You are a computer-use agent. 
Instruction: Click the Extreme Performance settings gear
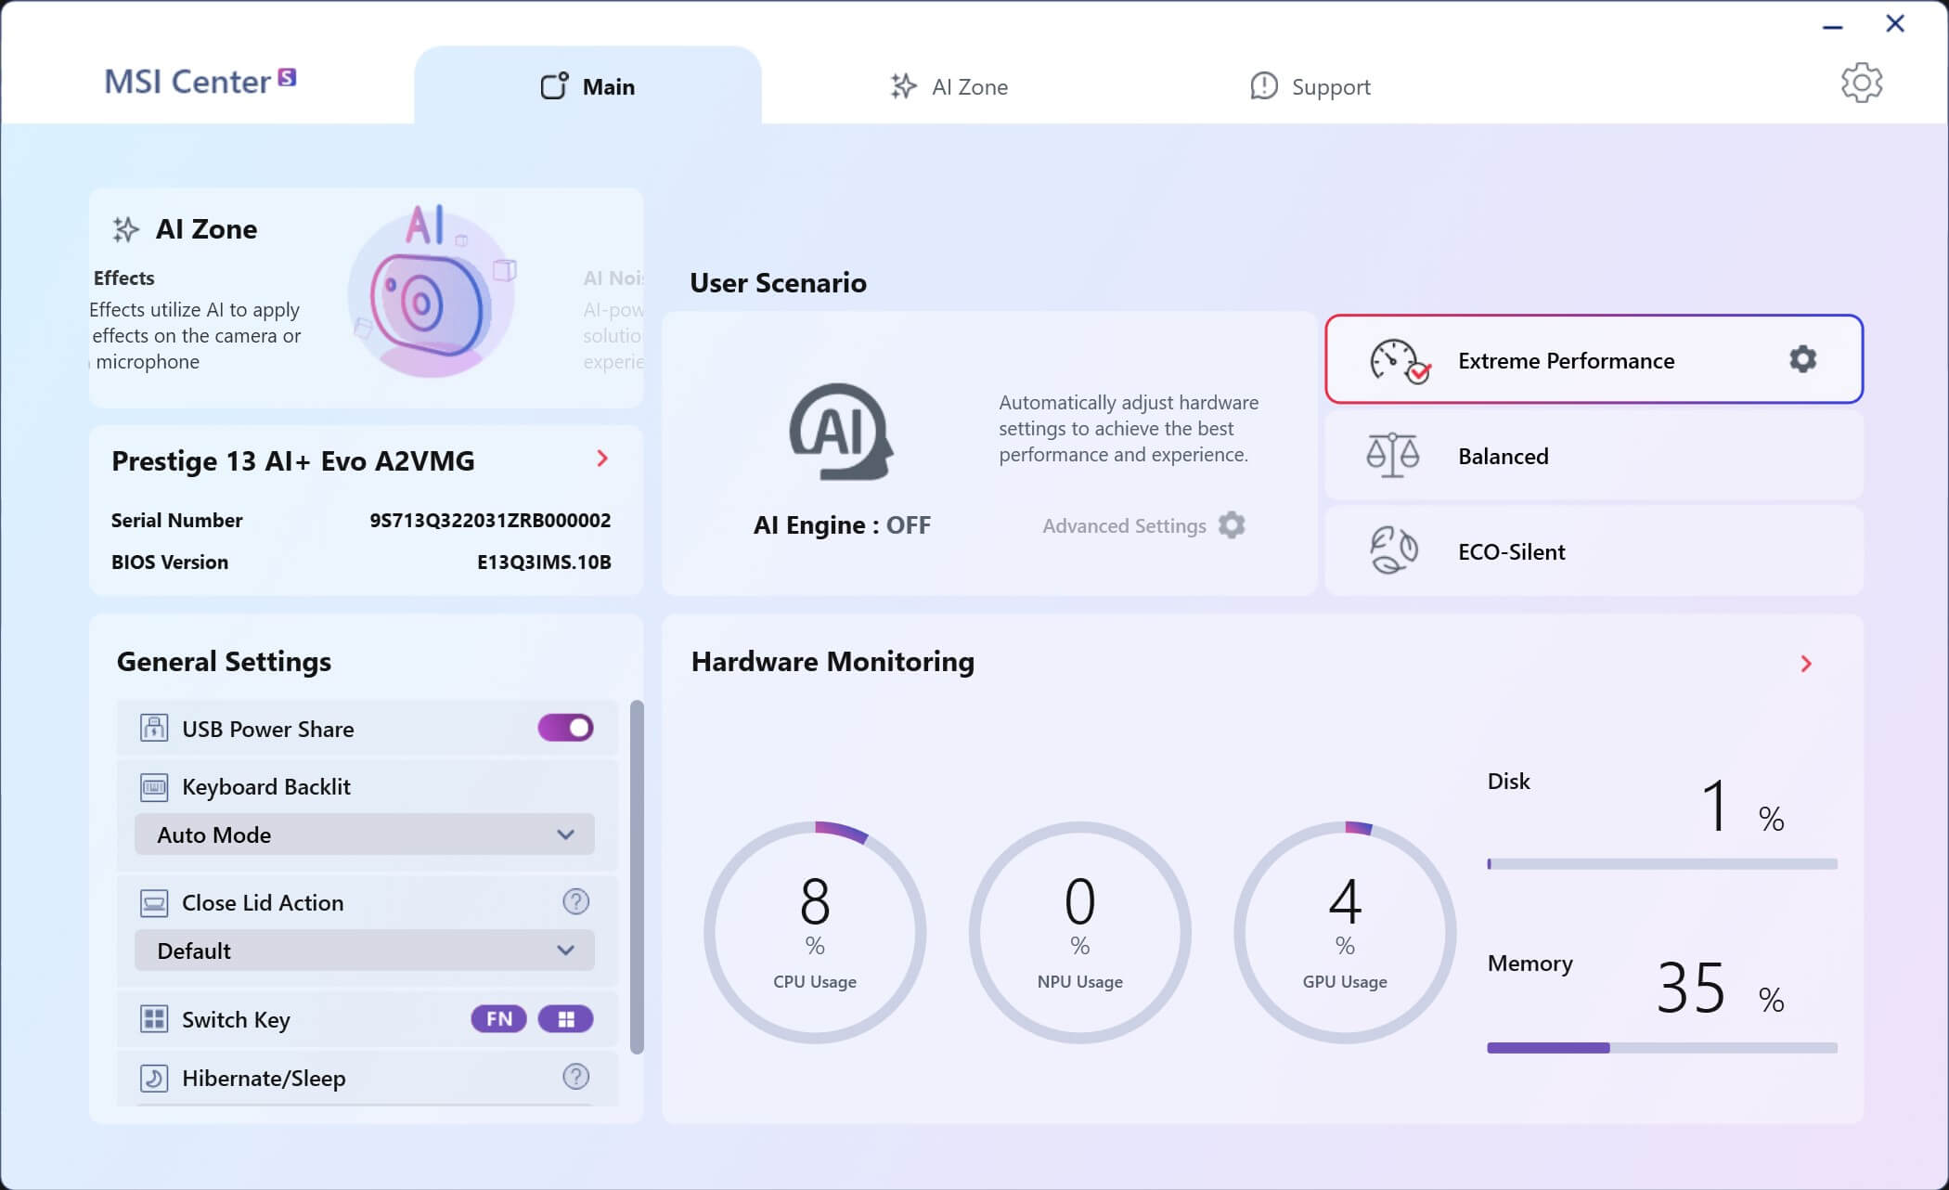[1804, 359]
